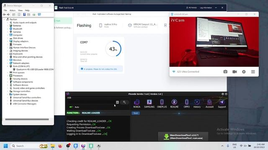Open Support in Phoenix Service Tool

coord(222,104)
